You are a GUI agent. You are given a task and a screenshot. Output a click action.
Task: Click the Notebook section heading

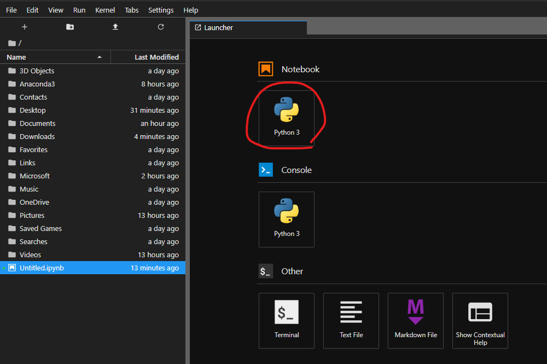300,69
